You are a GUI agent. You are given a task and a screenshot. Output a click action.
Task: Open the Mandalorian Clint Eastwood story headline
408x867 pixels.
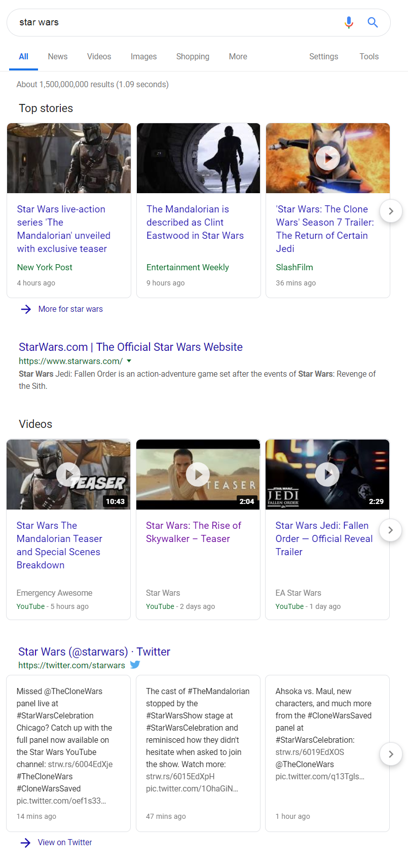coord(195,222)
